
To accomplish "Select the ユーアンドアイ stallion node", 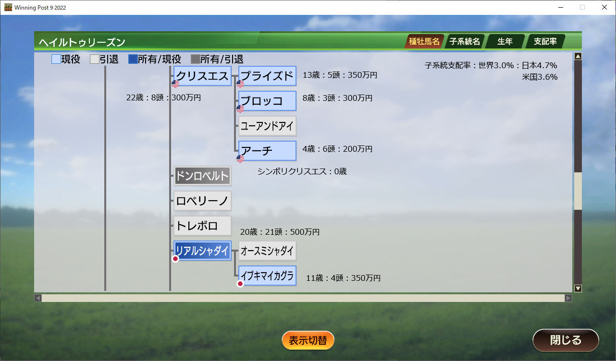I will (267, 126).
